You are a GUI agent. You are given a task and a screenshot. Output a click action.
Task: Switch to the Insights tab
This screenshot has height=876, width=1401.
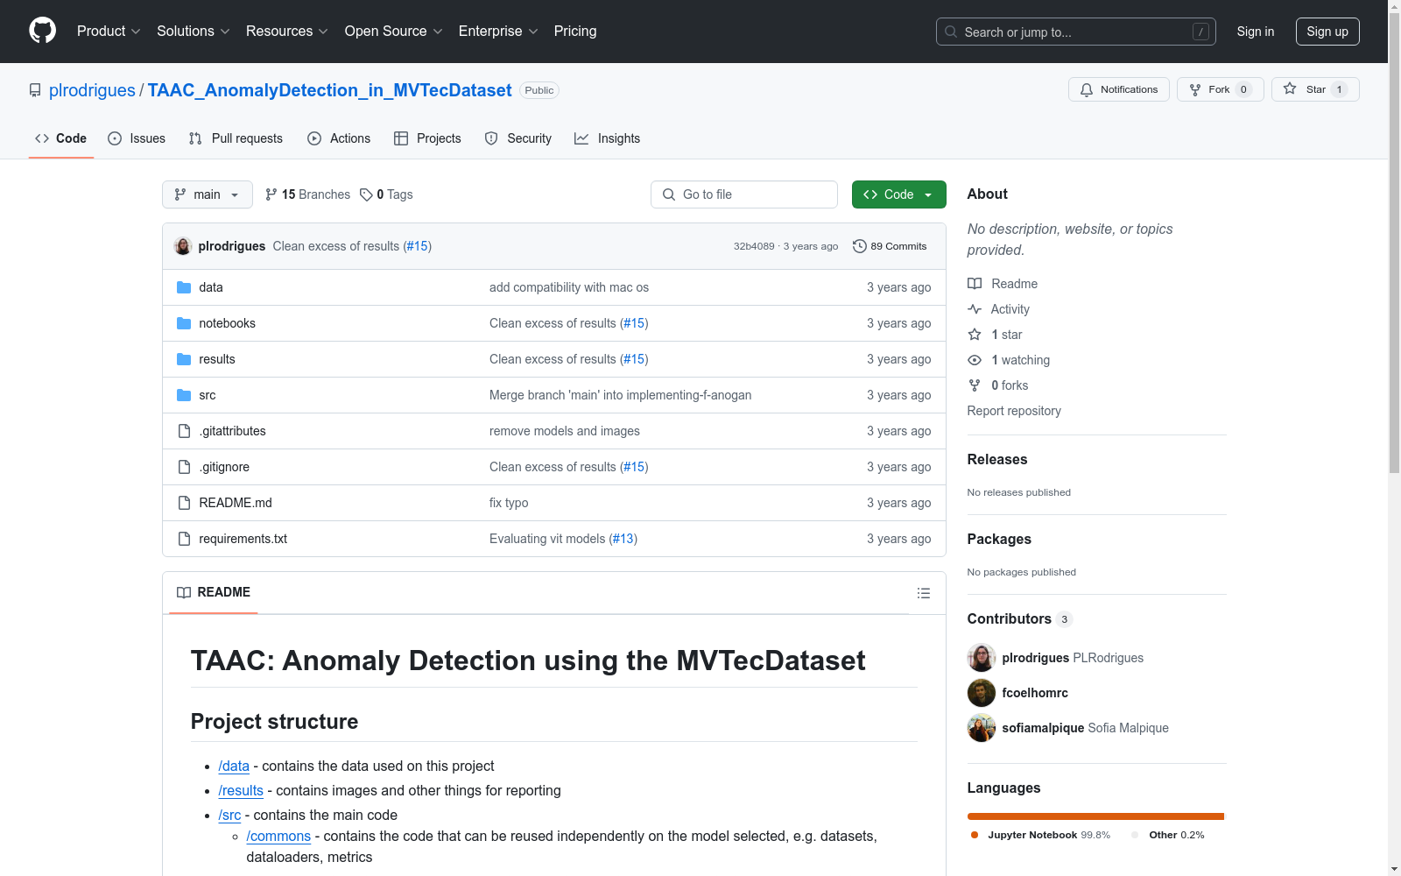tap(607, 138)
